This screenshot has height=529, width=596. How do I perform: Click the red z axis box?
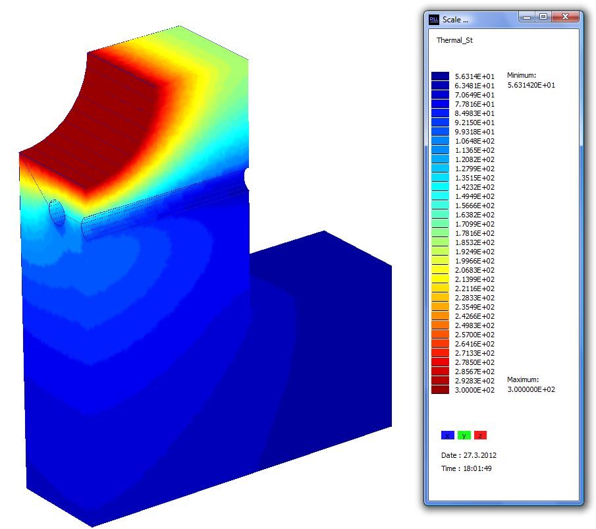[480, 435]
